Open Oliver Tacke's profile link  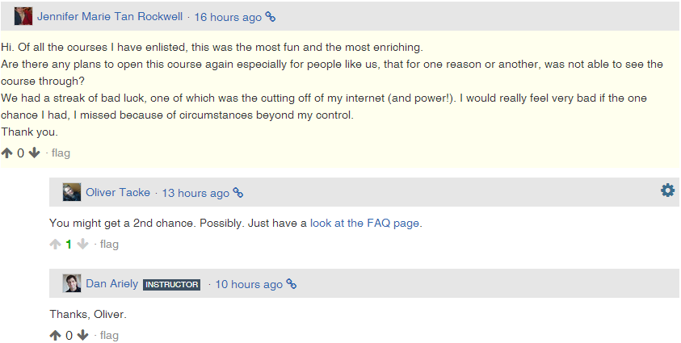[x=118, y=193]
